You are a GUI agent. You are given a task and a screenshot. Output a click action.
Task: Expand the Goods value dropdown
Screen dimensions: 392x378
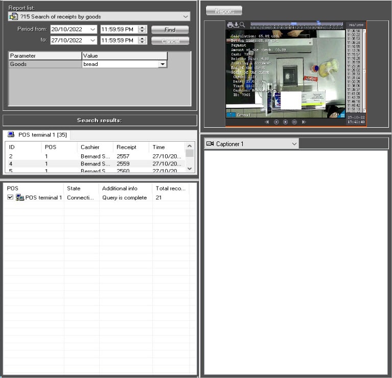[162, 64]
